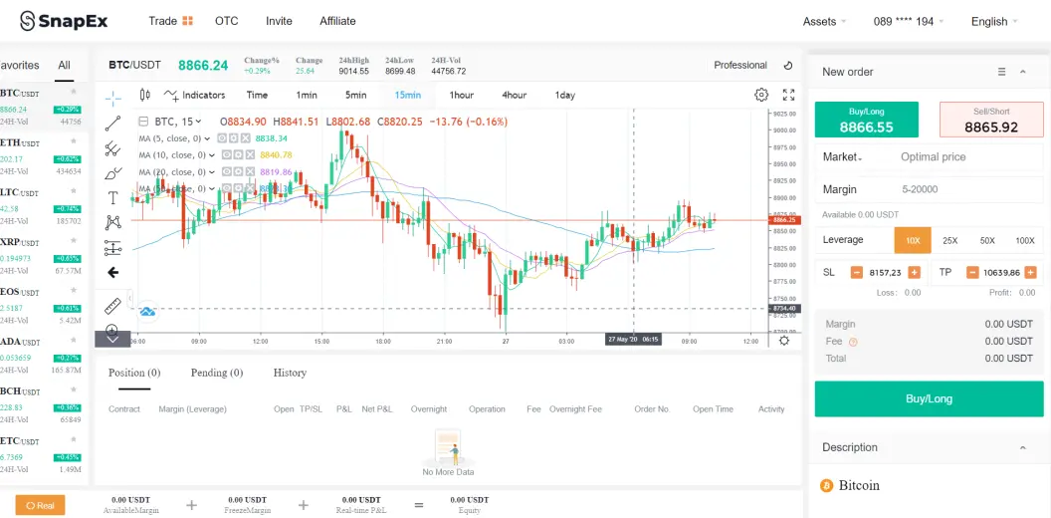Open the Assets dropdown menu
The width and height of the screenshot is (1051, 518).
pos(824,22)
